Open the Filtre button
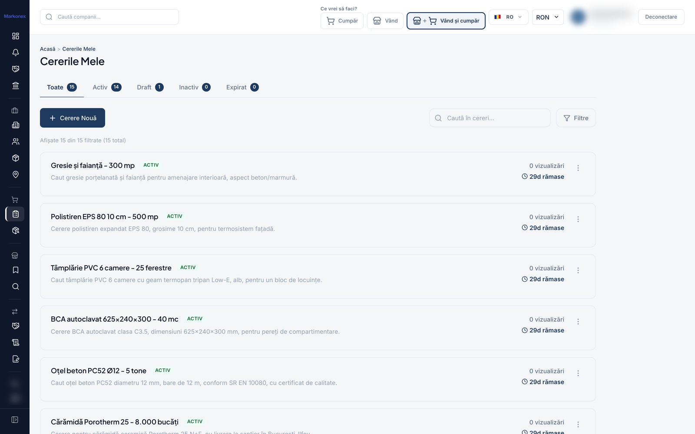 click(576, 118)
